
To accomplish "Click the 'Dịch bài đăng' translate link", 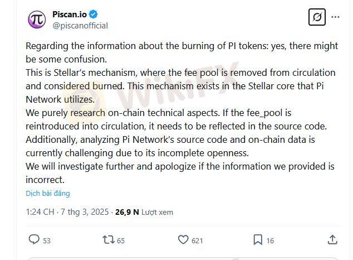I will (48, 193).
